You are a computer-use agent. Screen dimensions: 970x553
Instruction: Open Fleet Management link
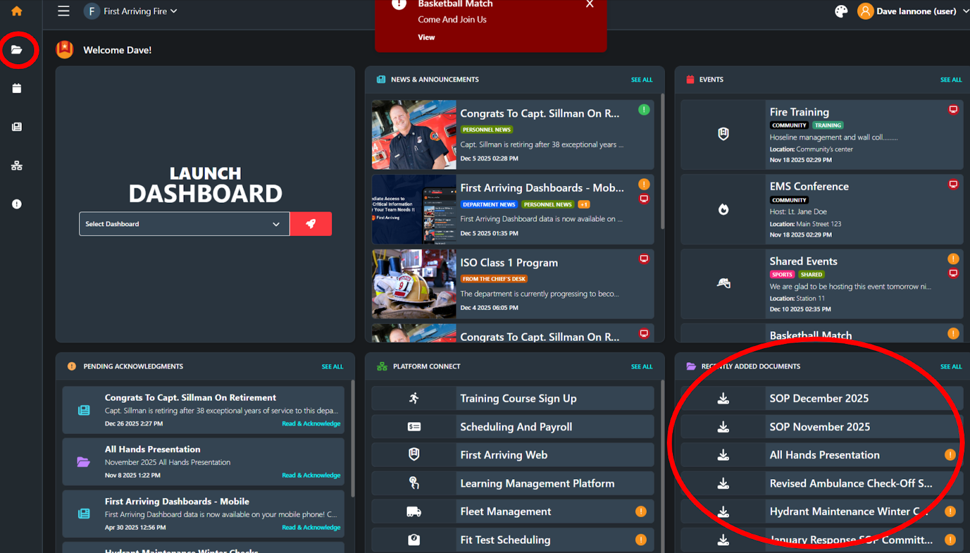click(506, 512)
